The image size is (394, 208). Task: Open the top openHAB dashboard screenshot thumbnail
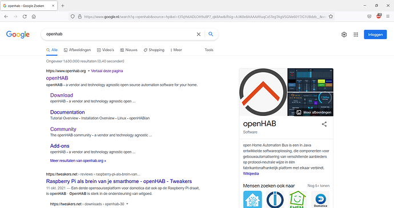(x=310, y=80)
